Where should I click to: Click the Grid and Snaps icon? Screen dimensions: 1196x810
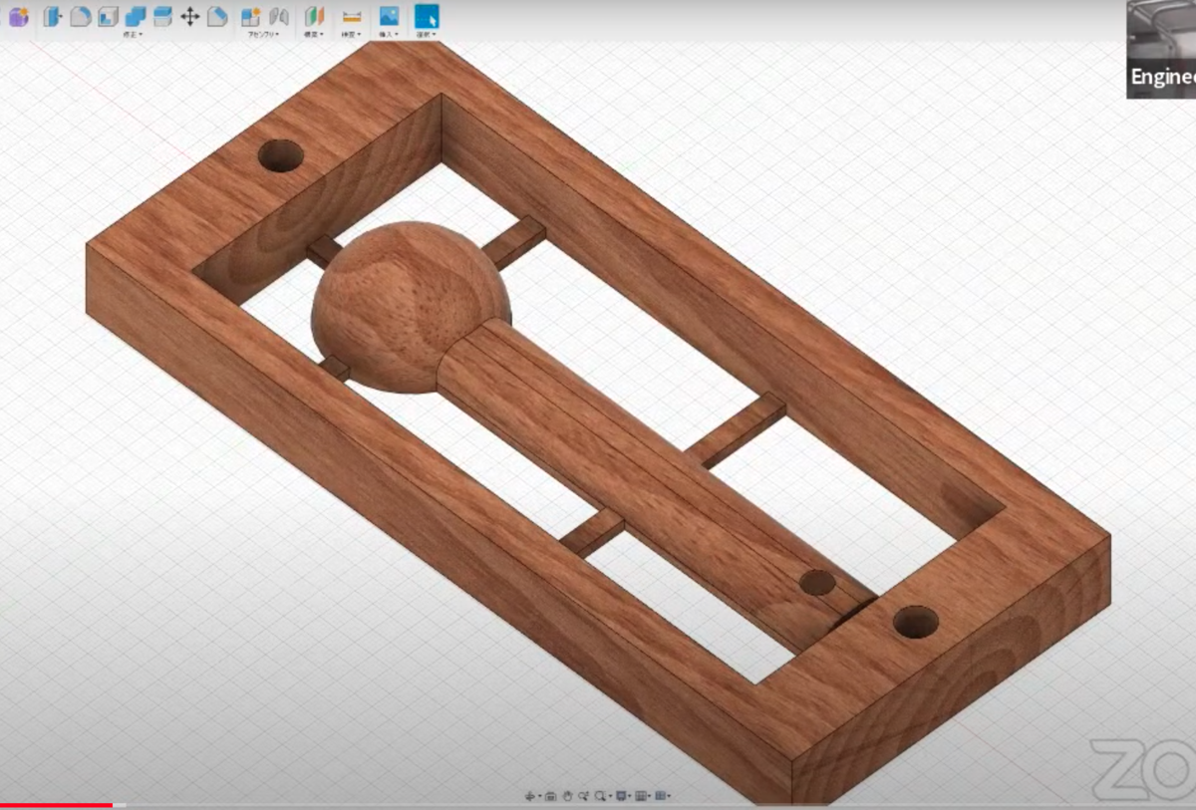(641, 796)
